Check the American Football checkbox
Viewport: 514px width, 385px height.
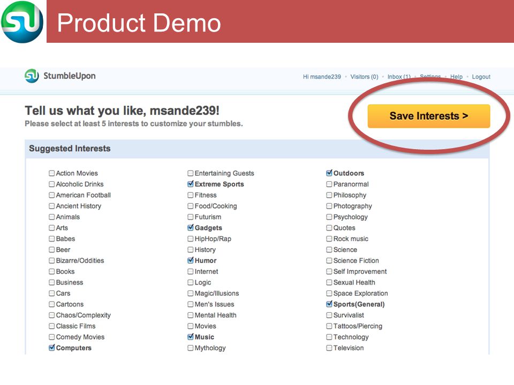tap(52, 195)
